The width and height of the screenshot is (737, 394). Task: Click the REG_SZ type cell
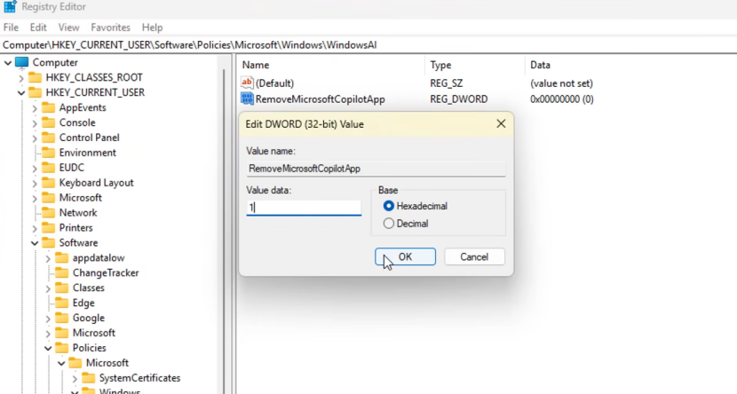pos(446,83)
